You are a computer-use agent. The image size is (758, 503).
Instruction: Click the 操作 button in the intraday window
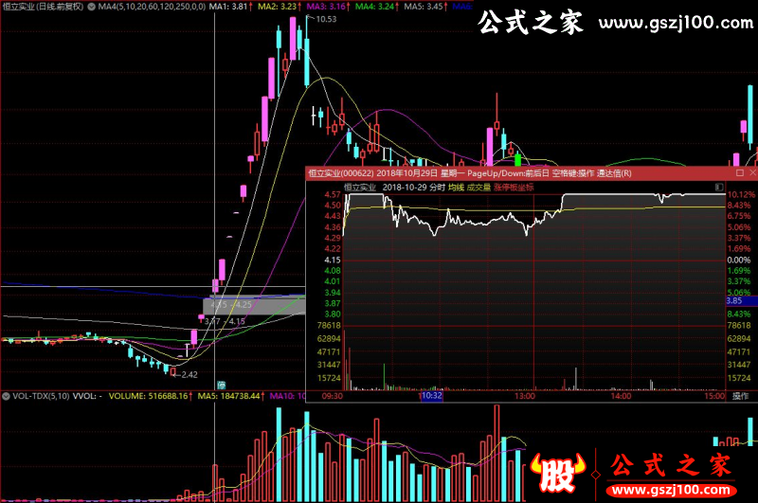(x=741, y=396)
